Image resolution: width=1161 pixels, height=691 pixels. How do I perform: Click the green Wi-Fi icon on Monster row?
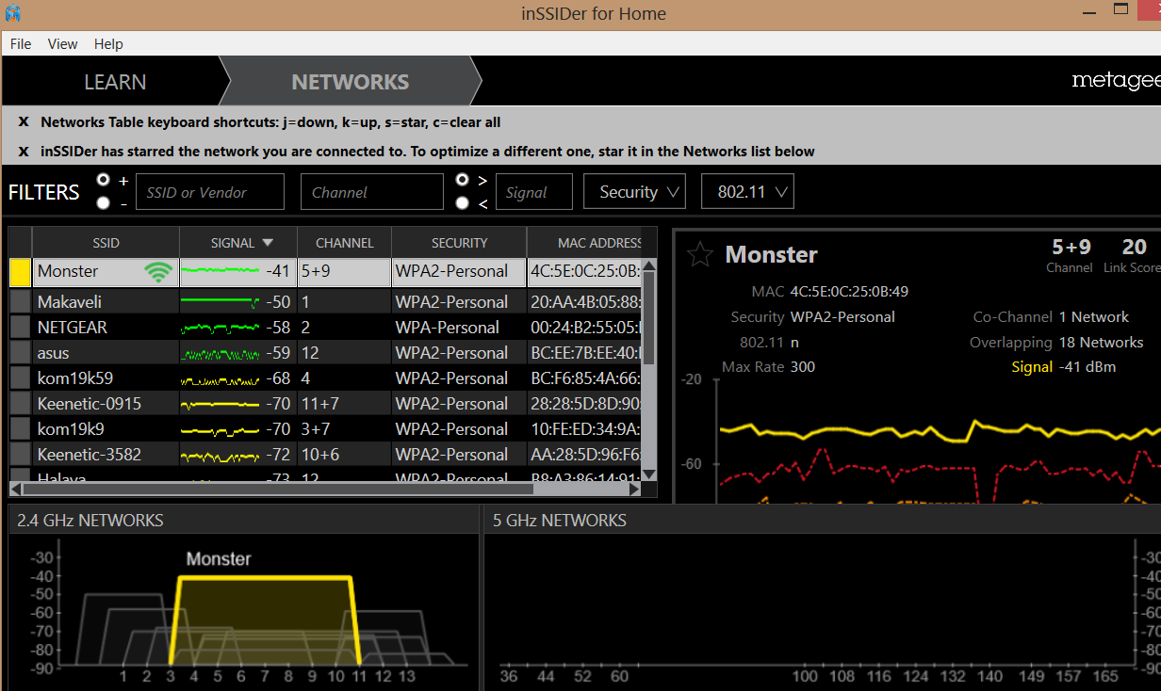(x=158, y=272)
